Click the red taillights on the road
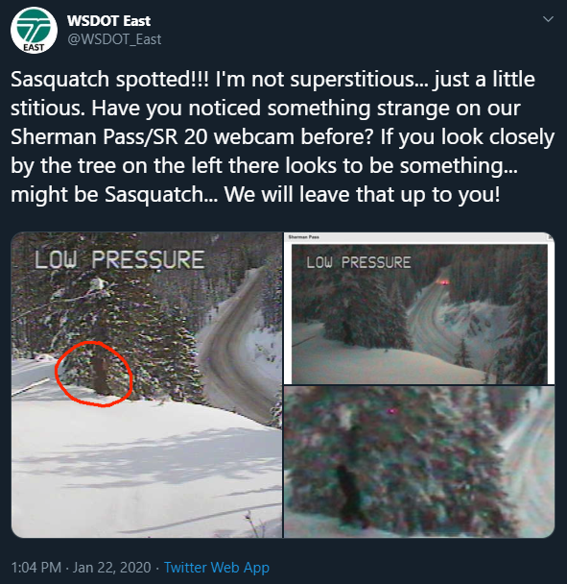 (444, 282)
